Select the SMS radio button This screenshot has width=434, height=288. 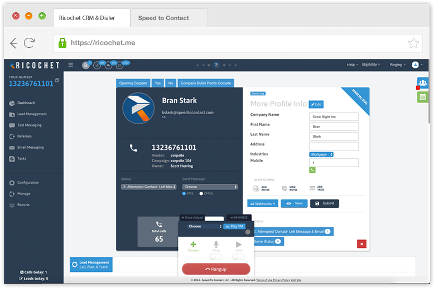[x=184, y=193]
